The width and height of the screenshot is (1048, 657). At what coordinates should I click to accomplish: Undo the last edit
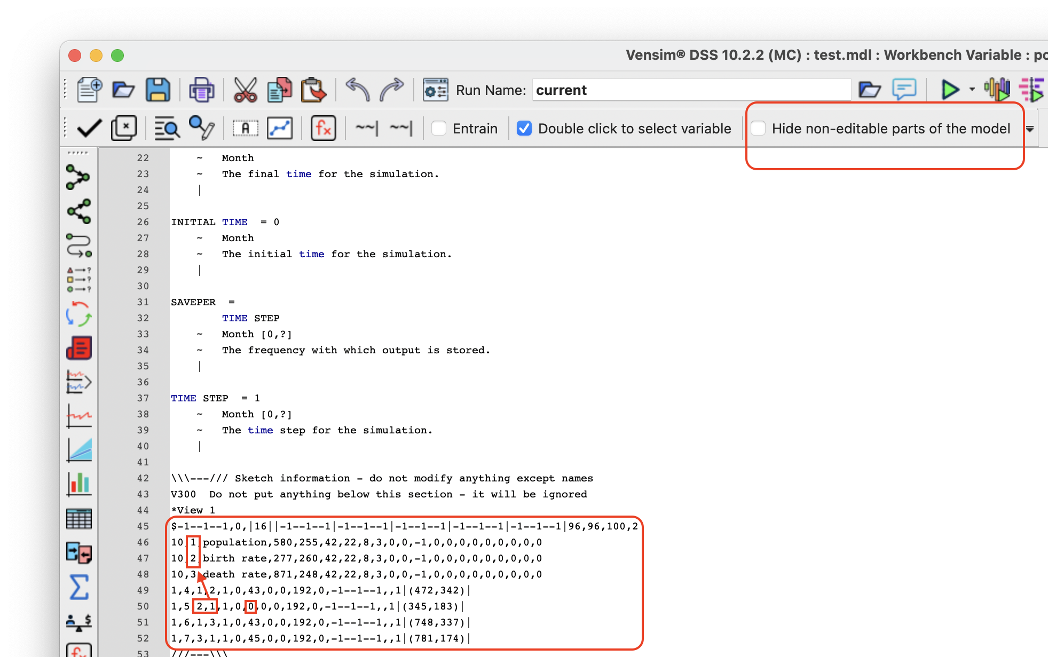pyautogui.click(x=358, y=90)
